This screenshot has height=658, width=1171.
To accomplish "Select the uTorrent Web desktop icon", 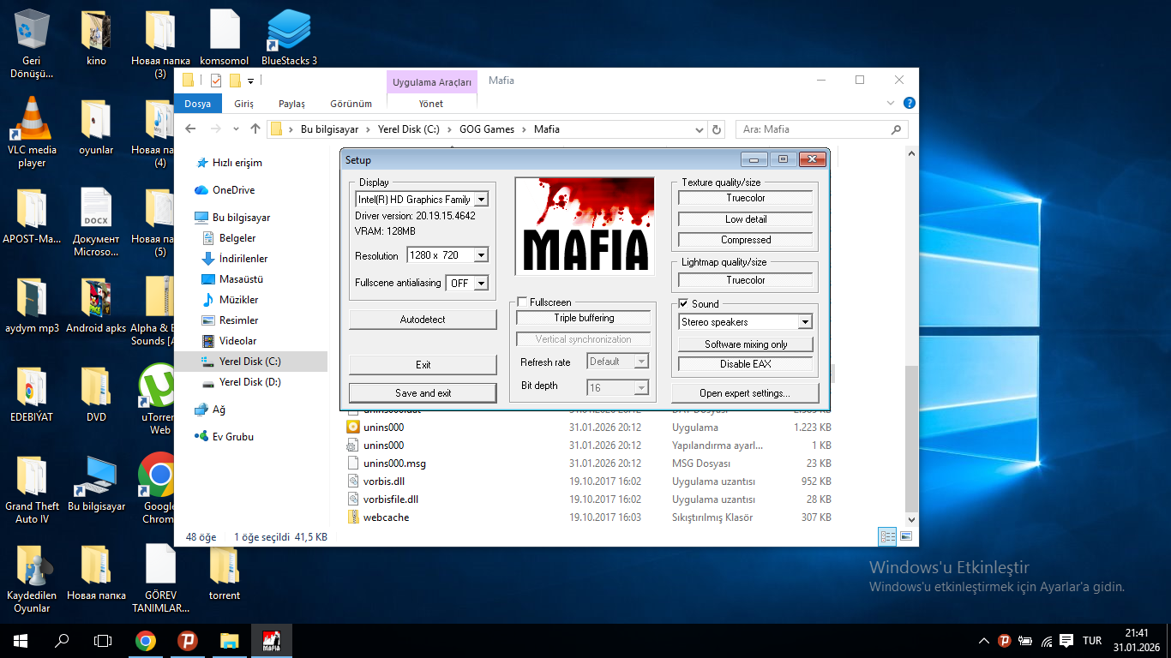I will click(x=159, y=400).
